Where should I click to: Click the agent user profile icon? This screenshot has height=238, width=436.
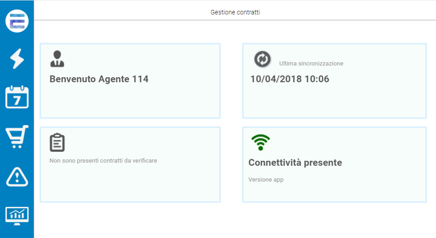pyautogui.click(x=57, y=59)
